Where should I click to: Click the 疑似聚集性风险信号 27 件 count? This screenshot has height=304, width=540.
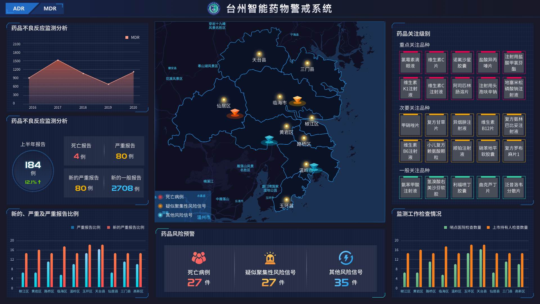click(x=273, y=282)
